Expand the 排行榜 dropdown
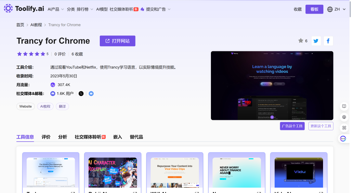This screenshot has height=193, width=351. click(x=85, y=9)
